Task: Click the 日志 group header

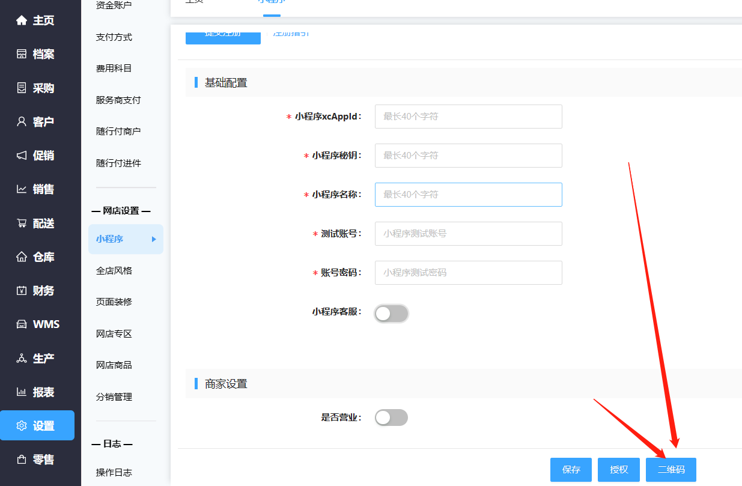Action: click(x=112, y=444)
